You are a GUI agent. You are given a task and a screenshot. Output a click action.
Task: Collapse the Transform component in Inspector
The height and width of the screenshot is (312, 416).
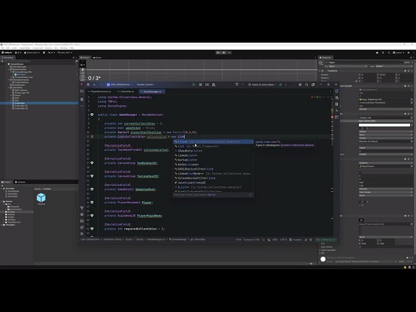point(320,71)
